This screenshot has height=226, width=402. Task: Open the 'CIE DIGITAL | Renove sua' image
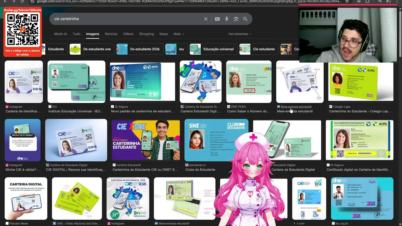coord(76,140)
